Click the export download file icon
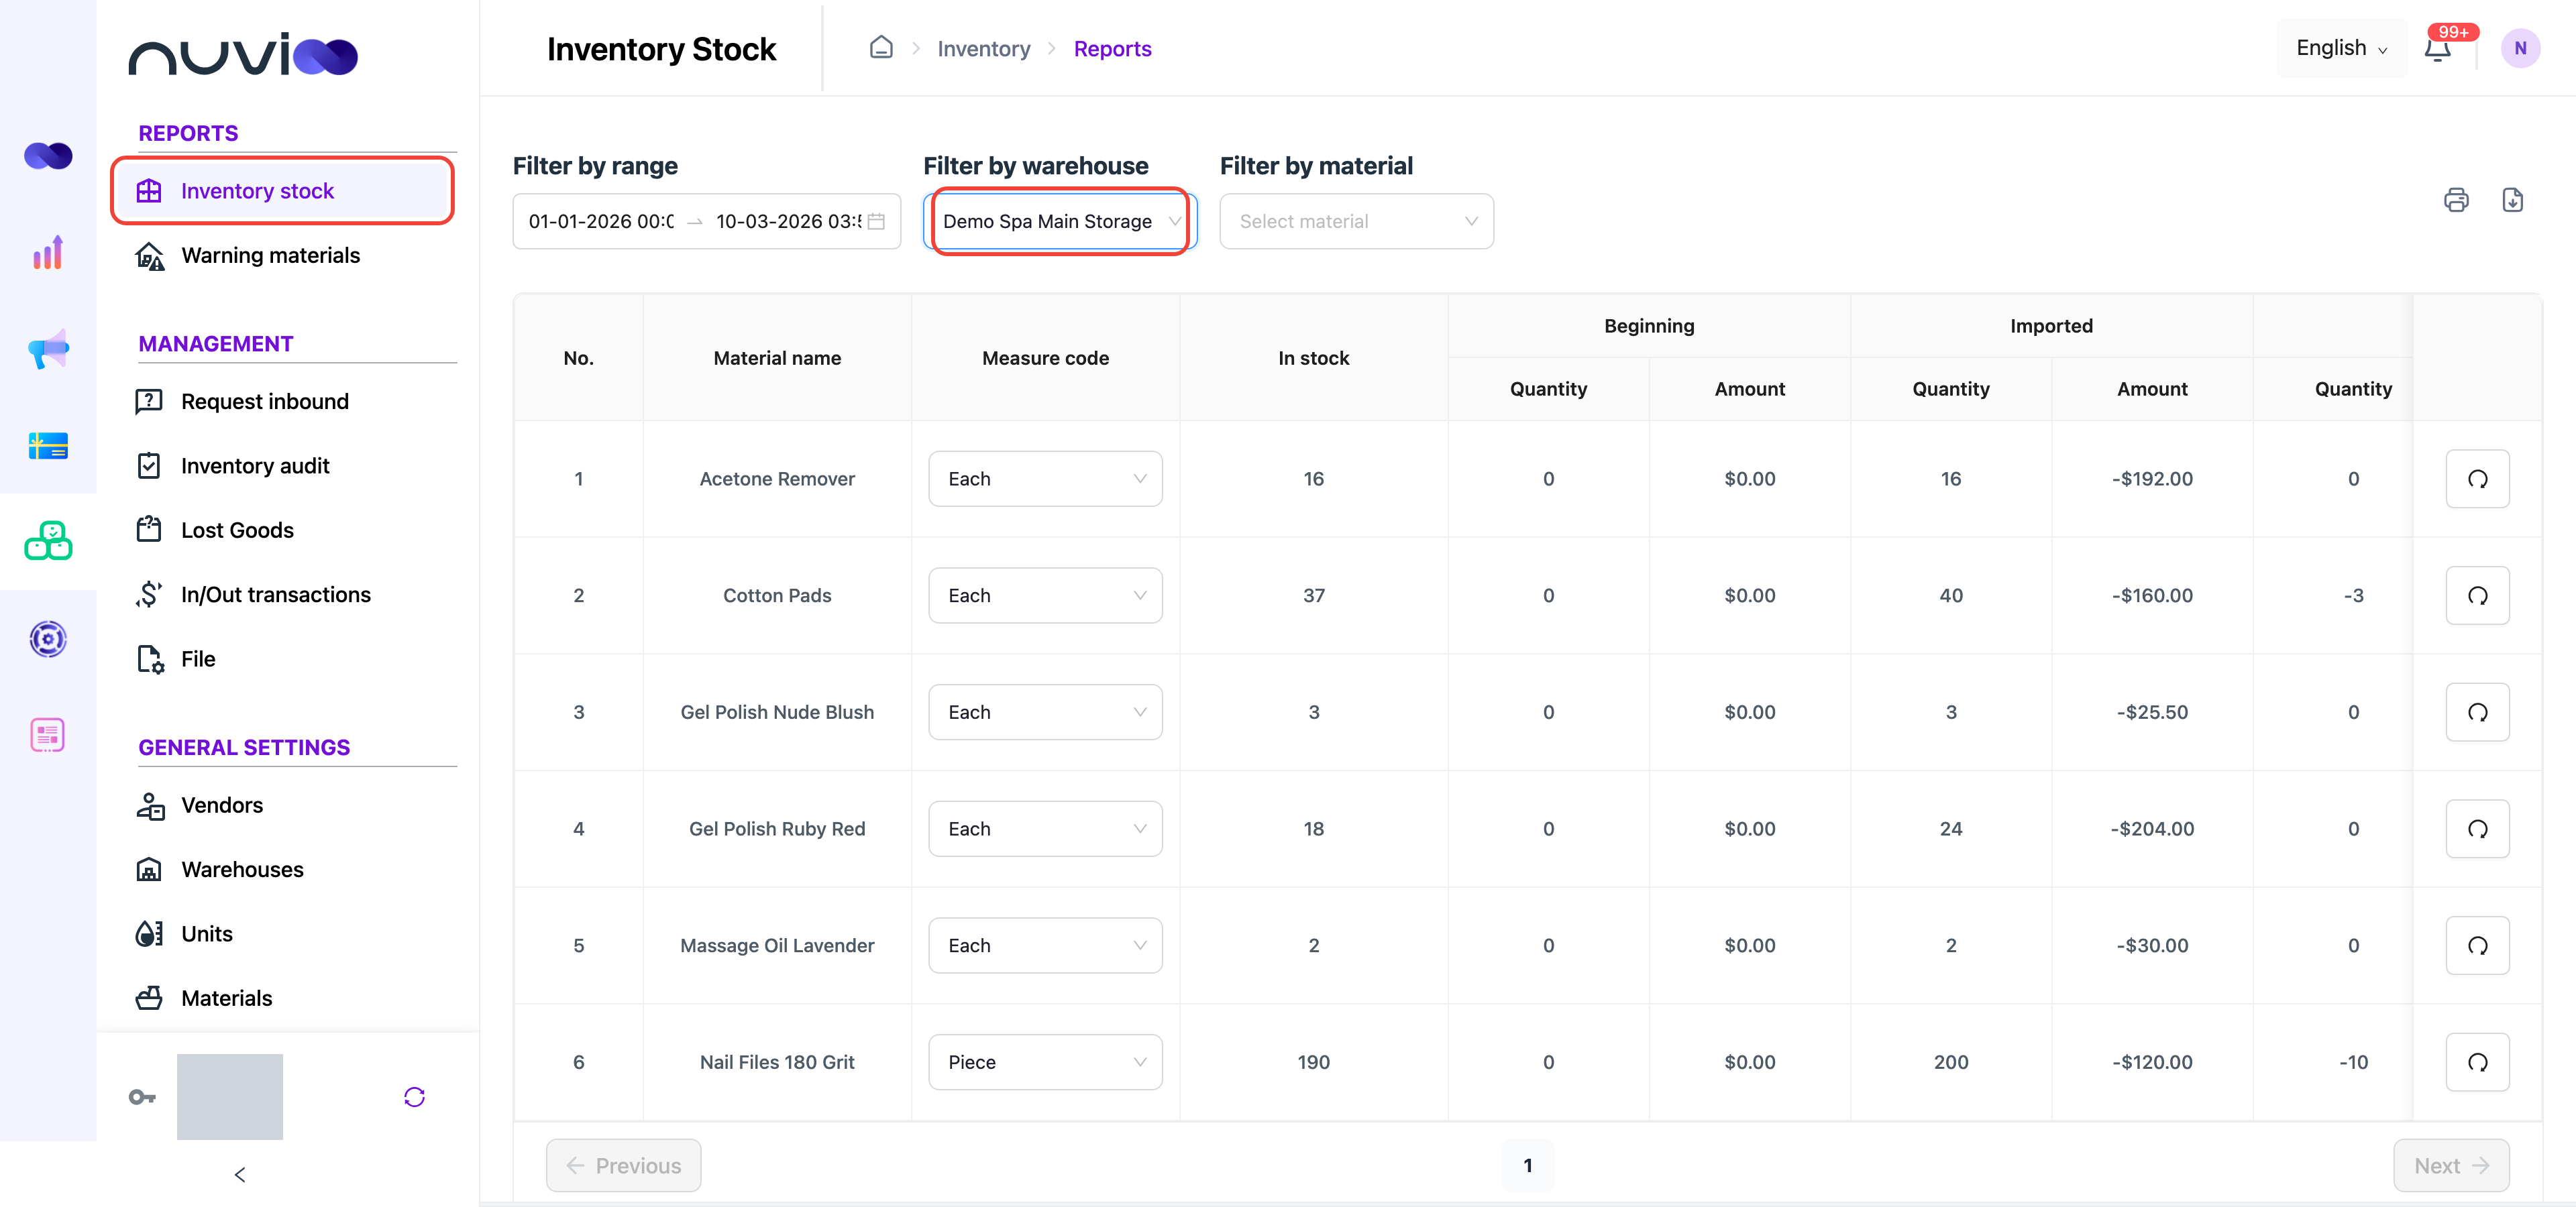This screenshot has width=2576, height=1207. (2512, 200)
